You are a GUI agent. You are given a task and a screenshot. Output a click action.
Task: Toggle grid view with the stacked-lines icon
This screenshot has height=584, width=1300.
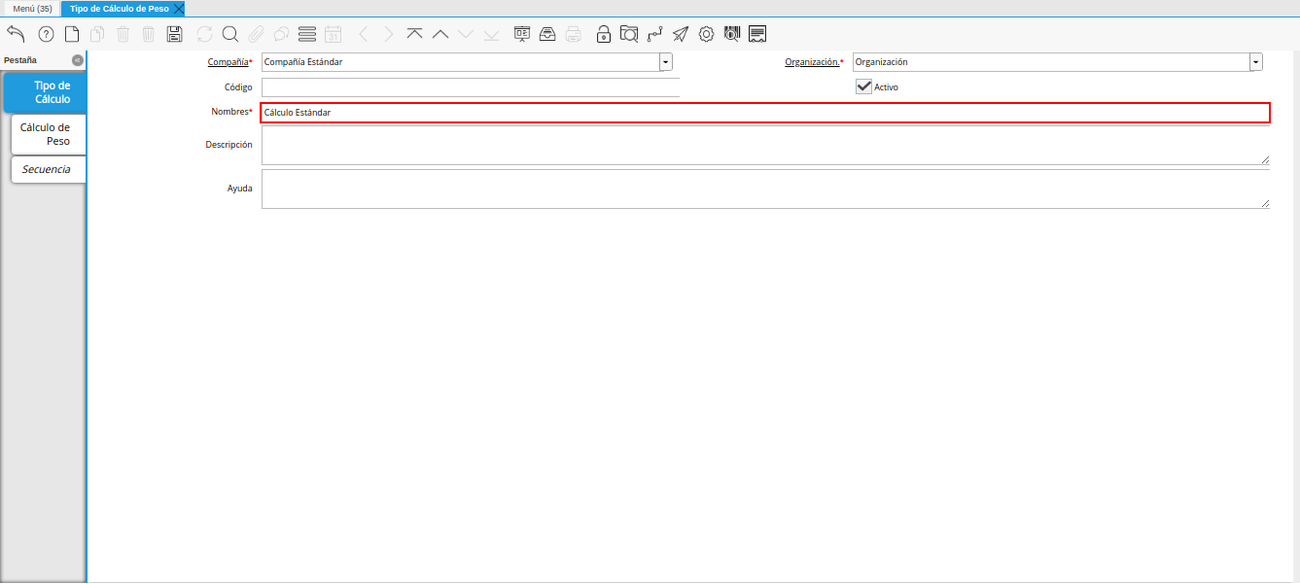(307, 34)
